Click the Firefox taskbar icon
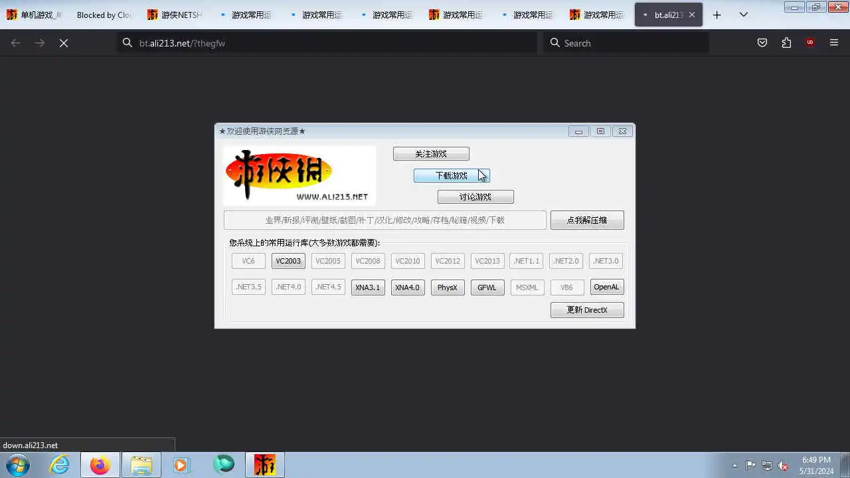The image size is (850, 478). pyautogui.click(x=100, y=465)
